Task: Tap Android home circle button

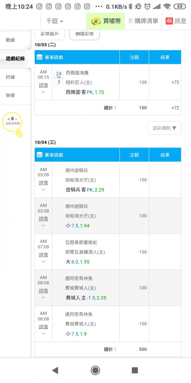Action: click(x=95, y=370)
